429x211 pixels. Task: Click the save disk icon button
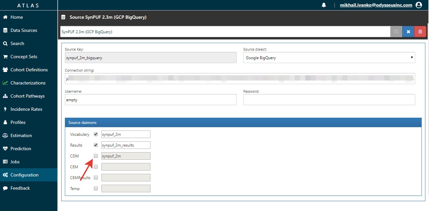tap(396, 32)
